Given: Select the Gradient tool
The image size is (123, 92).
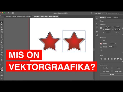Looking at the screenshot, I should (2, 47).
